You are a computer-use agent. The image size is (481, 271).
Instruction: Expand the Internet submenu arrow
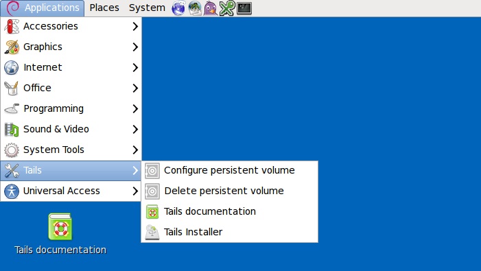click(135, 67)
